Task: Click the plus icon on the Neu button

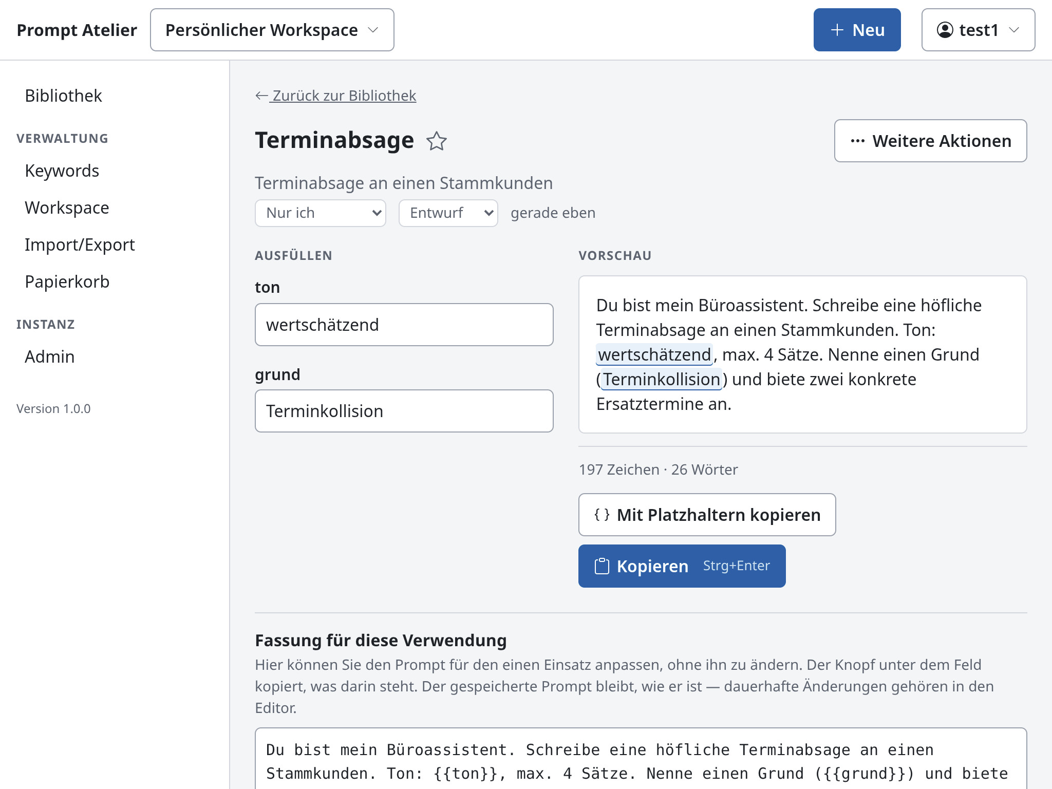Action: 837,30
